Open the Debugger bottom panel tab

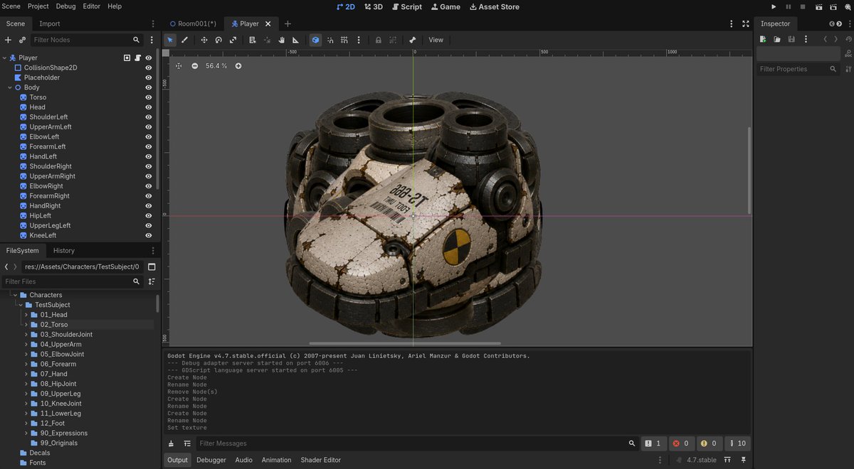pyautogui.click(x=211, y=460)
